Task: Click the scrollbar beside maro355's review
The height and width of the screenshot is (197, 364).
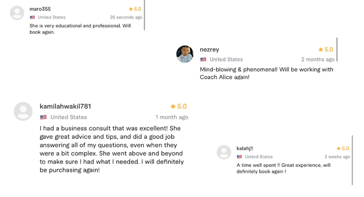Action: click(144, 16)
